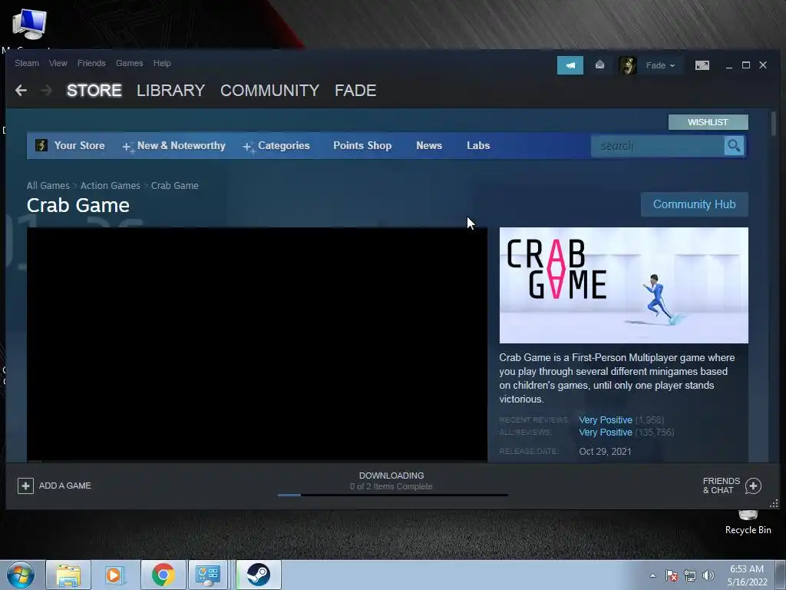Click the window resize grip
The image size is (786, 590).
pos(774,503)
